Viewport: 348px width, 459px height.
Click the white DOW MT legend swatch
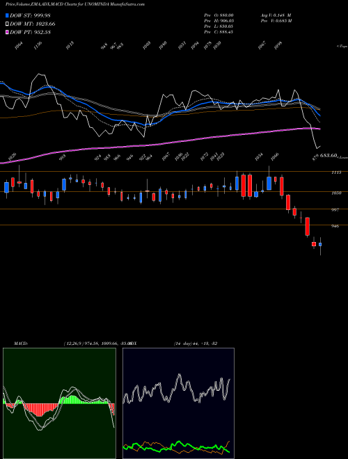coord(7,24)
